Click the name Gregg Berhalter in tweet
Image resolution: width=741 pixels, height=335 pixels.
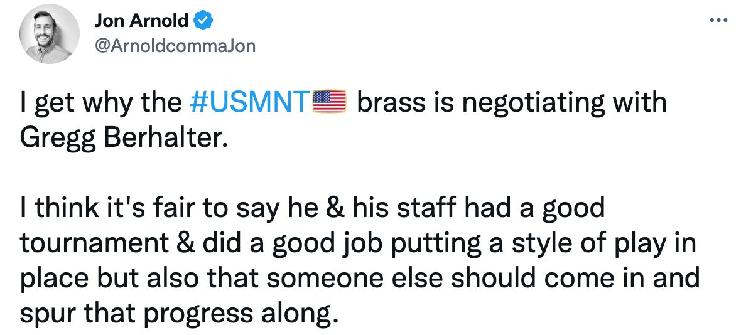point(121,137)
